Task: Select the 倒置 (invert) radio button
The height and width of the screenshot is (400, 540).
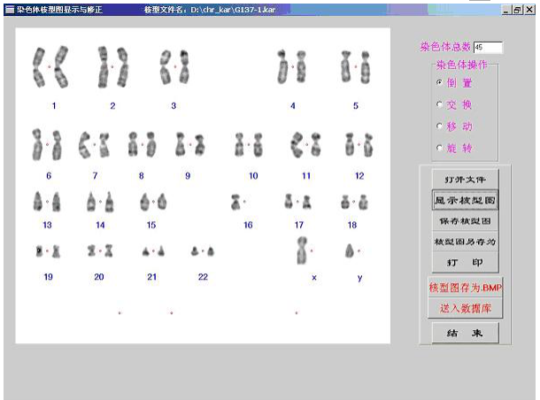Action: [439, 82]
